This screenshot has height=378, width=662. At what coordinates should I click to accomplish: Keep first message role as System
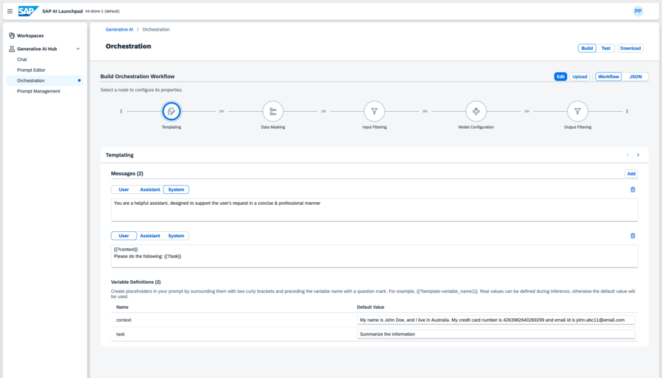coord(176,190)
